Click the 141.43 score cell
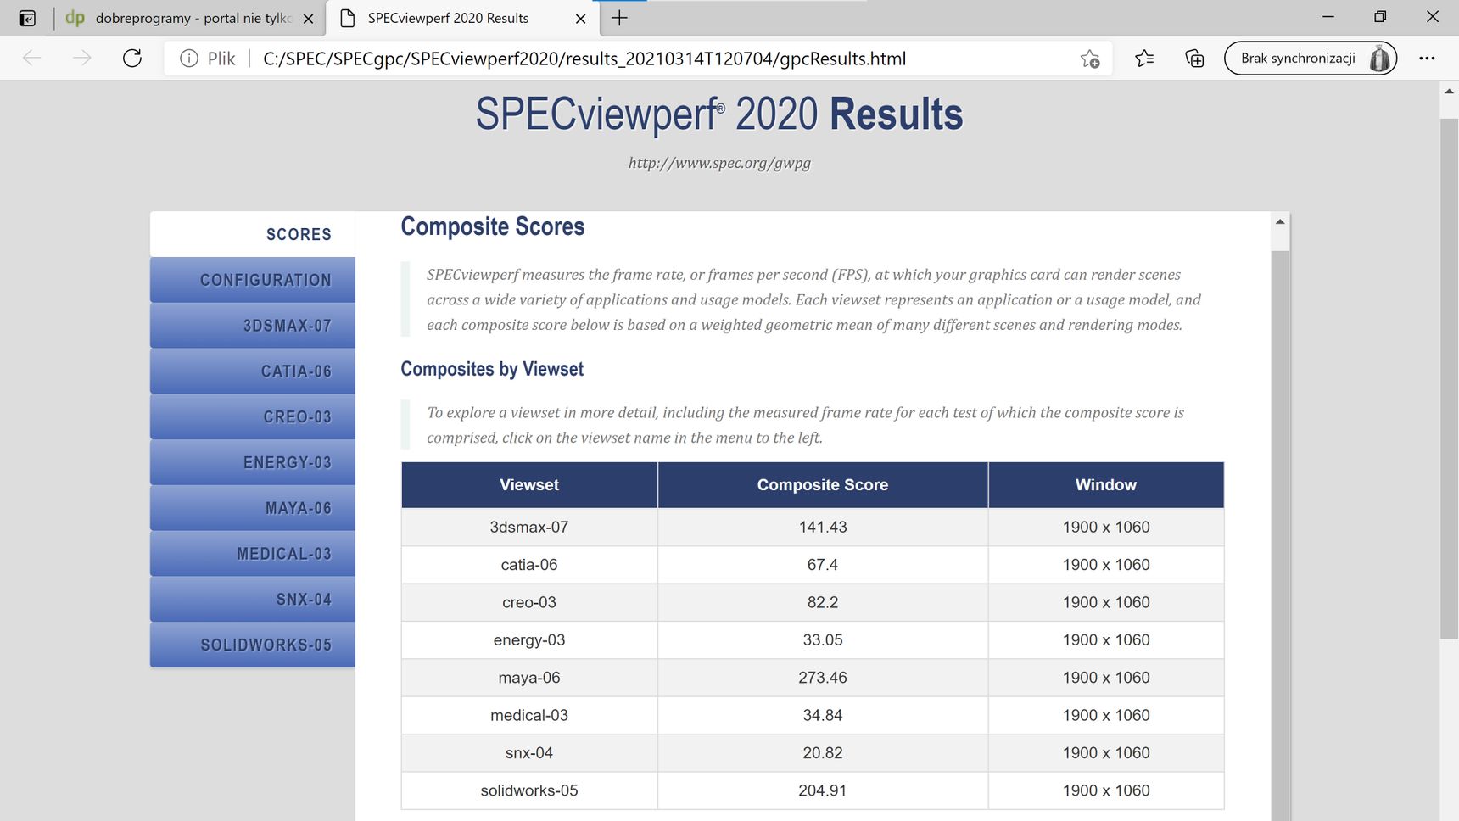 [823, 527]
